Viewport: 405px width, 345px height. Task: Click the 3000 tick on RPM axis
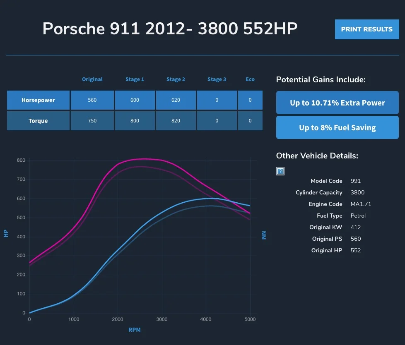pyautogui.click(x=162, y=319)
